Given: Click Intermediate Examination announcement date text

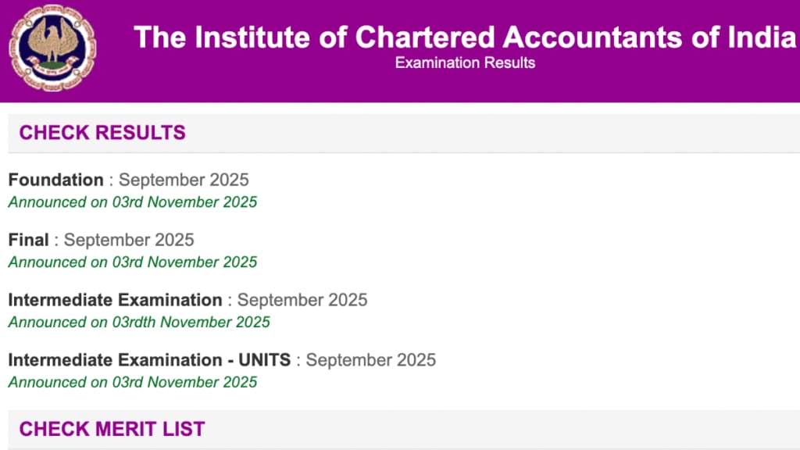Looking at the screenshot, I should 138,322.
